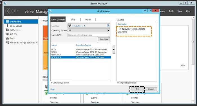Expand File and Storage Services arrow
197x106 pixels.
(x=37, y=42)
